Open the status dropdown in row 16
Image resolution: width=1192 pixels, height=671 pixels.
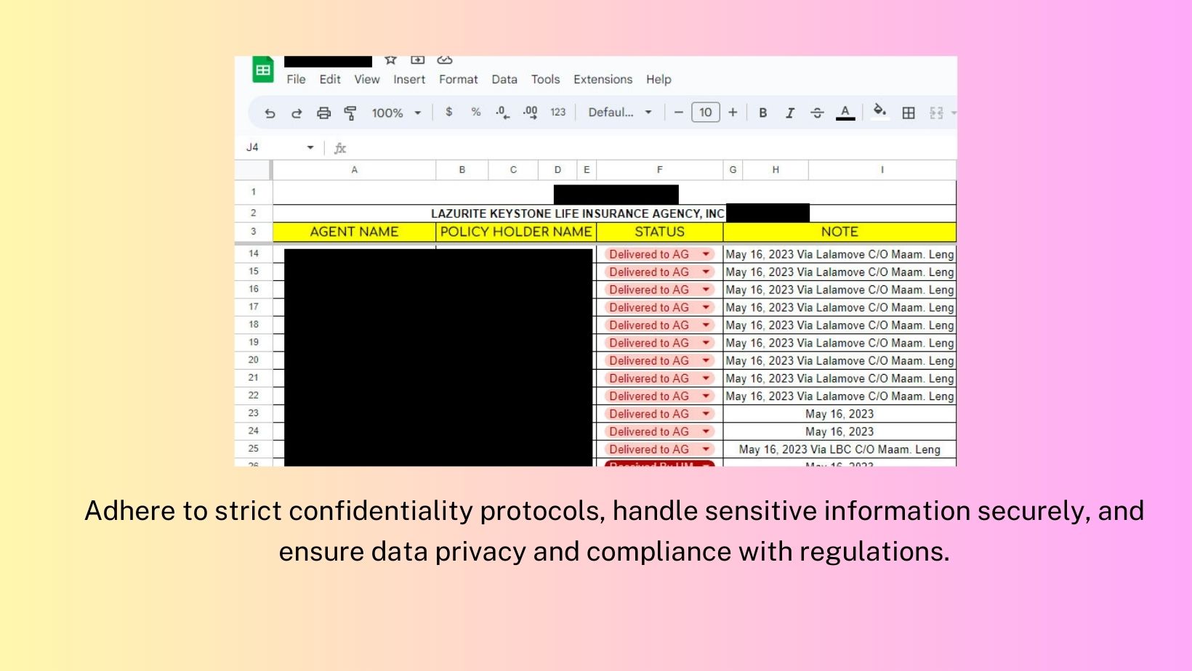pyautogui.click(x=706, y=290)
